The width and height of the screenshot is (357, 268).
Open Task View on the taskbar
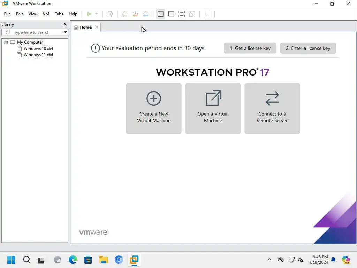click(41, 260)
